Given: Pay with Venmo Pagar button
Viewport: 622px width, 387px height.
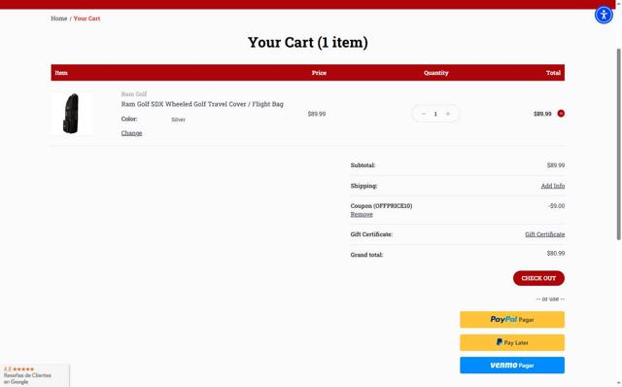Looking at the screenshot, I should [512, 366].
